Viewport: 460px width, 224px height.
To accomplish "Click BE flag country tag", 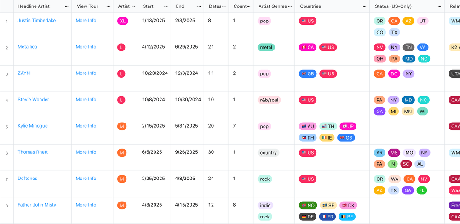I will 347,217.
